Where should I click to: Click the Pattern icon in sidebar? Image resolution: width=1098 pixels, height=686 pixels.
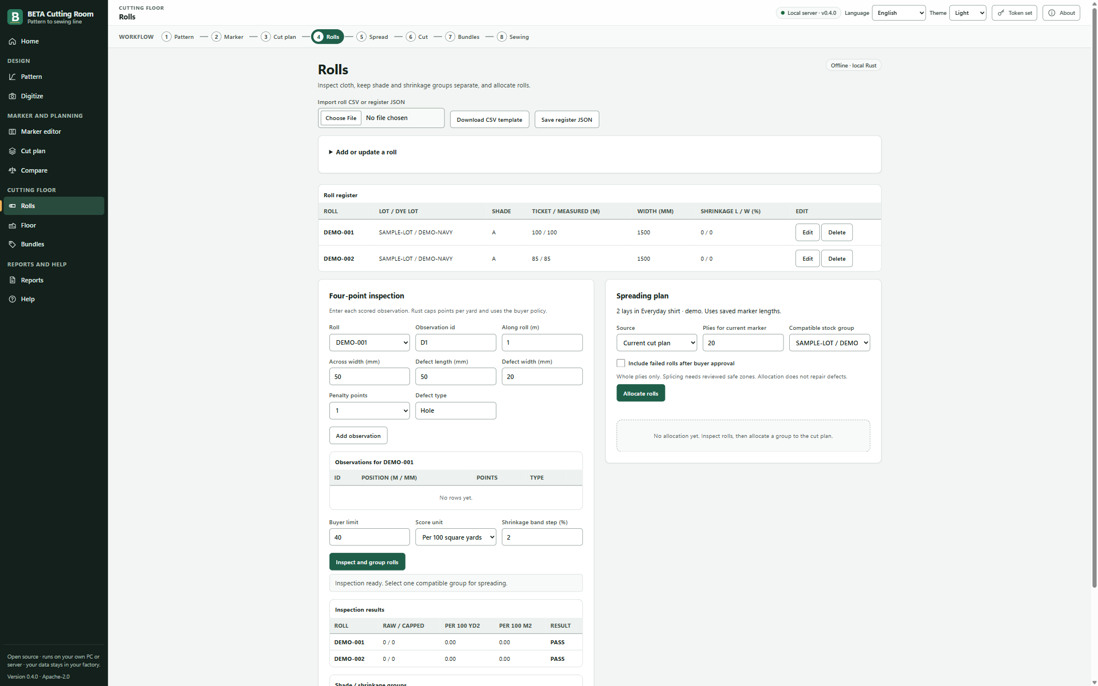12,77
